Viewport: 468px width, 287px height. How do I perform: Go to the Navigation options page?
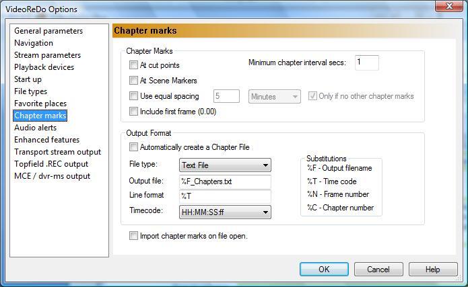tap(34, 43)
